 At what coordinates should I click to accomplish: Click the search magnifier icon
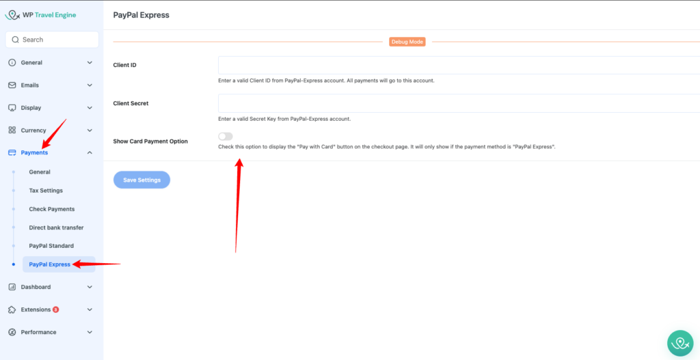(x=16, y=40)
